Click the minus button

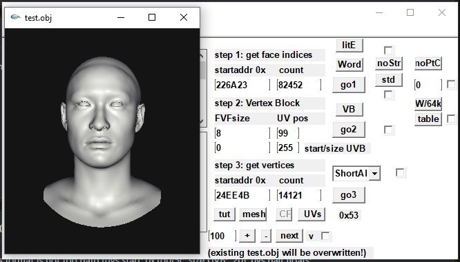[x=266, y=236]
